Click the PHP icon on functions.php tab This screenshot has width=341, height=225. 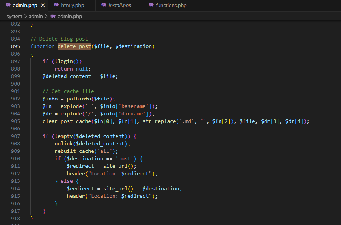coord(151,6)
